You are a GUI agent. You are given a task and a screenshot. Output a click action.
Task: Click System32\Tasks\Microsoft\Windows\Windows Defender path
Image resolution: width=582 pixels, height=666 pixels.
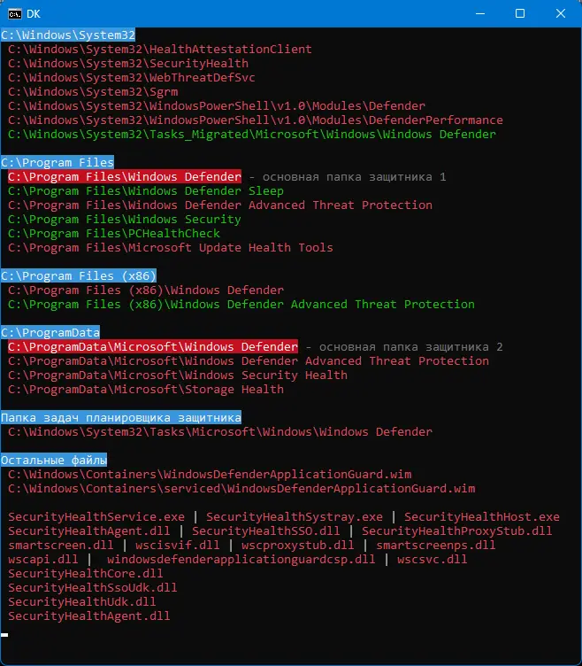pyautogui.click(x=220, y=432)
